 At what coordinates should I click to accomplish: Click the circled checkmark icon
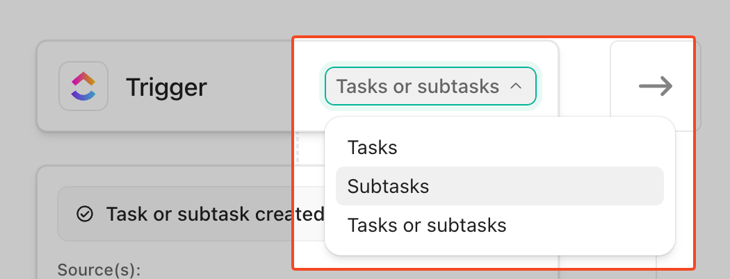click(85, 214)
